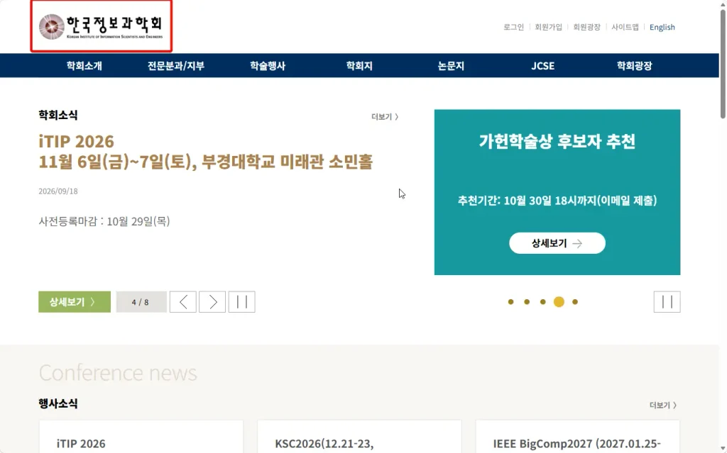Pause the news slider

click(x=241, y=302)
